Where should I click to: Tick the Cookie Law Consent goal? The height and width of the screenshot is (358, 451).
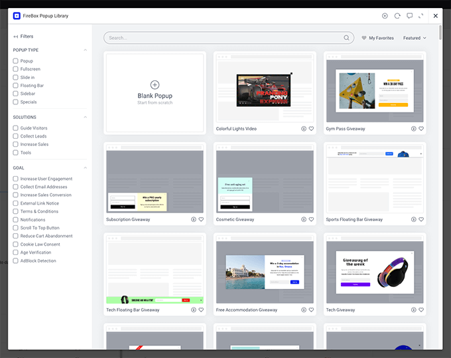(15, 244)
